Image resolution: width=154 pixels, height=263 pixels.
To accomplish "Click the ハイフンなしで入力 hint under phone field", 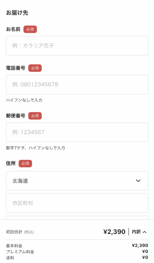I will click(x=24, y=100).
